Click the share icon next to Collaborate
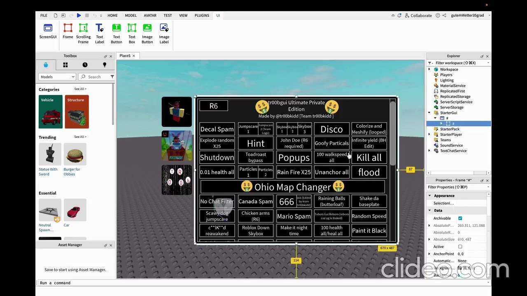 pos(444,15)
